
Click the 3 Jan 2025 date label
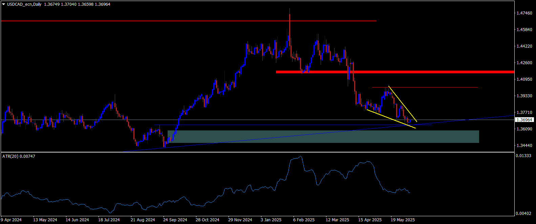coord(271,220)
